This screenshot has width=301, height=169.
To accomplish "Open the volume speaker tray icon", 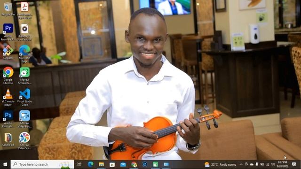I will 273,164.
